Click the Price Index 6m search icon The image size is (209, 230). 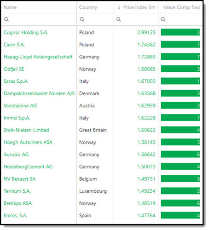tap(118, 19)
